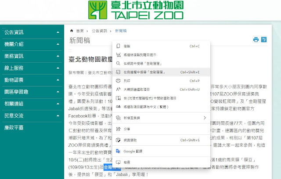Screen dimensions: 281x179
Task: Click the 網頁擷取 web capture icon
Action: tap(118, 140)
